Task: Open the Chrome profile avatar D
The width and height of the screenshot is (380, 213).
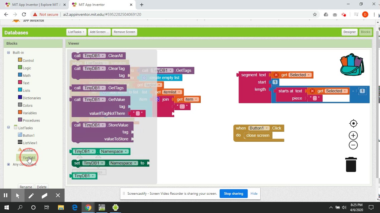Action: pyautogui.click(x=365, y=14)
